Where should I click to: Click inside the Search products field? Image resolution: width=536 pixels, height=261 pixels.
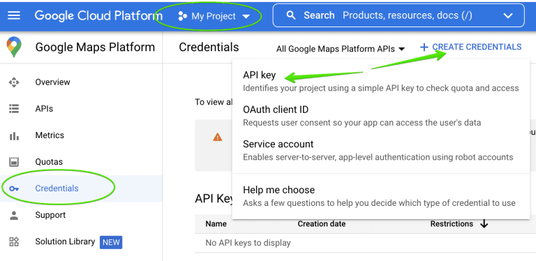tap(399, 15)
